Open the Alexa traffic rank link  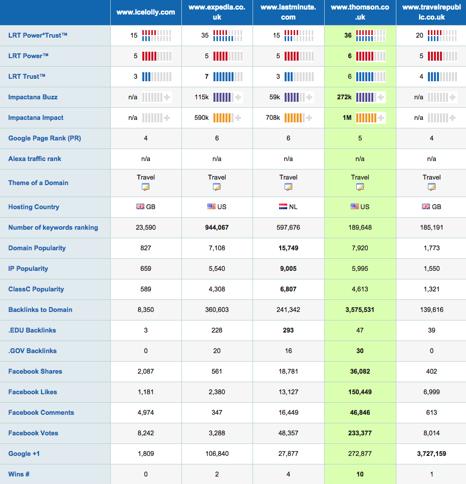click(x=35, y=158)
